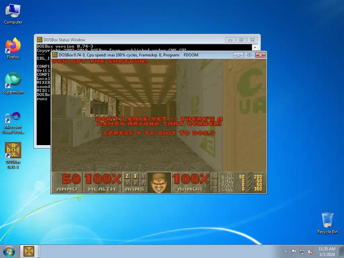The width and height of the screenshot is (344, 258).
Task: Open the Microsoft Visual Studio shortcut
Action: tap(13, 123)
